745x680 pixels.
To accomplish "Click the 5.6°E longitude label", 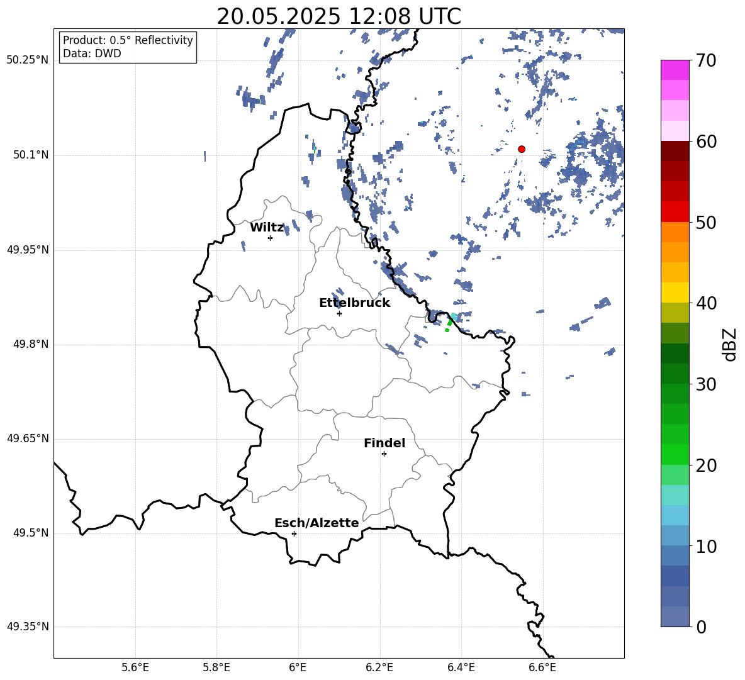I will pyautogui.click(x=135, y=667).
